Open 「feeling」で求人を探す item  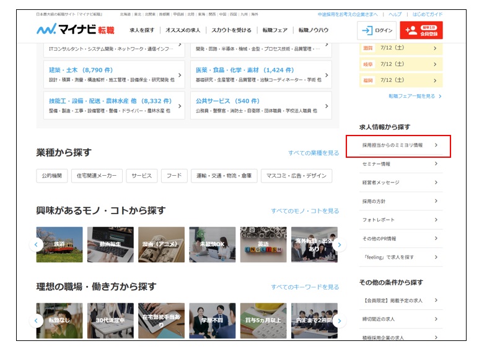click(x=401, y=257)
